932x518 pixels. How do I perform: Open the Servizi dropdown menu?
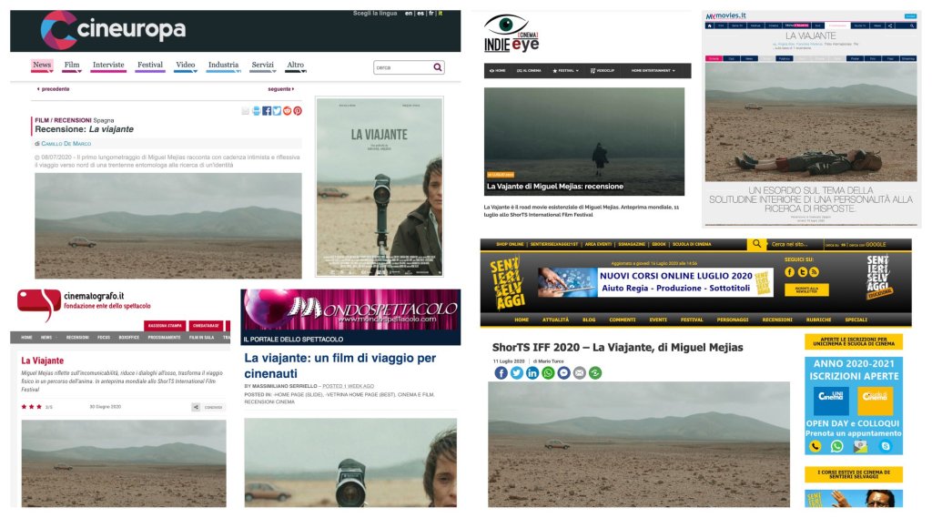[262, 66]
